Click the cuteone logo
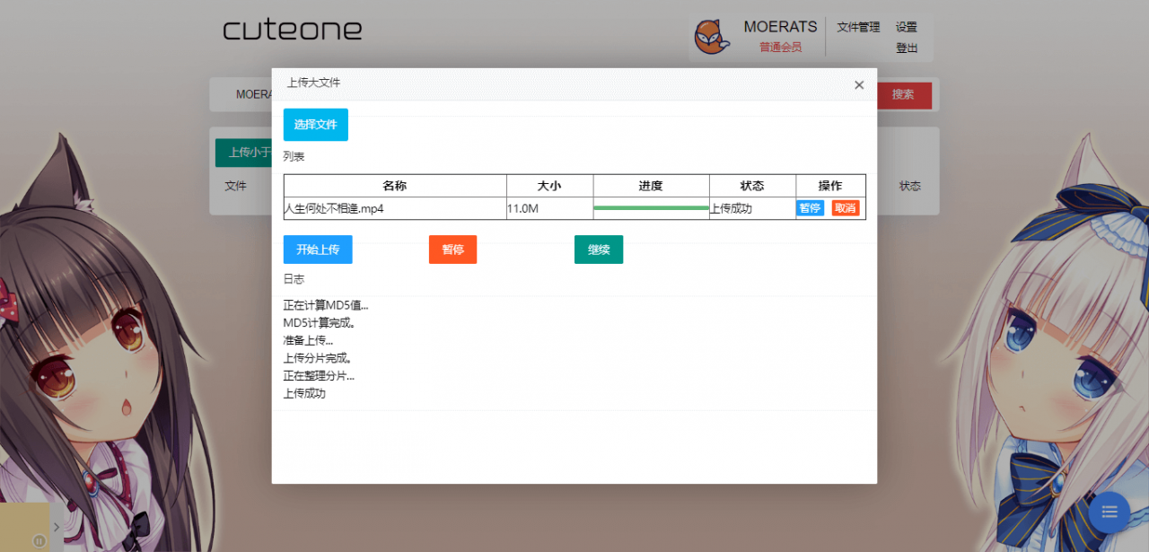This screenshot has width=1149, height=552. point(292,30)
